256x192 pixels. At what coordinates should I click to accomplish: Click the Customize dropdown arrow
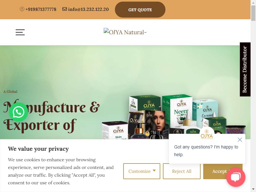tap(154, 171)
